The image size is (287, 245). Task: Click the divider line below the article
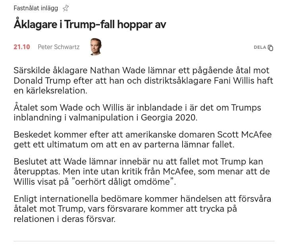point(144,241)
